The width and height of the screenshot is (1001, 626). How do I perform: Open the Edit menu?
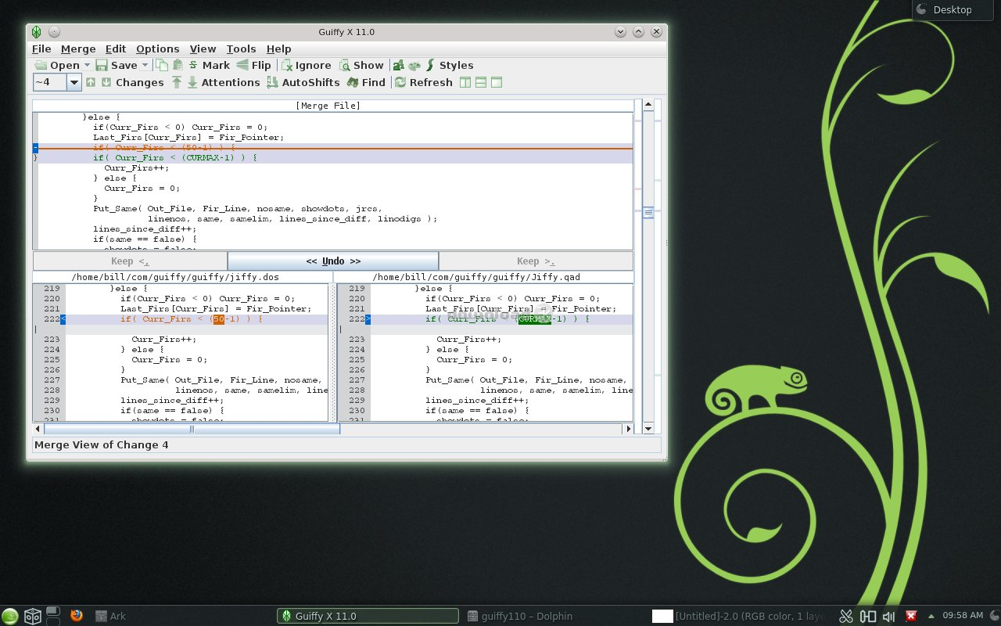[116, 49]
